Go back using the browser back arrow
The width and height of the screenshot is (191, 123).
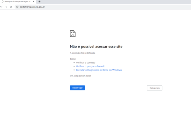[x=1, y=7]
